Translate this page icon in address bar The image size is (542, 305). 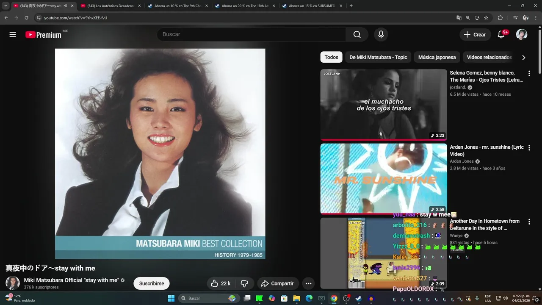point(459,18)
